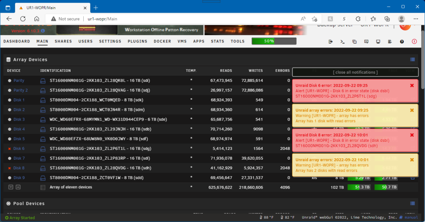
Task: Open the Disk 7 link
Action: pos(19,158)
